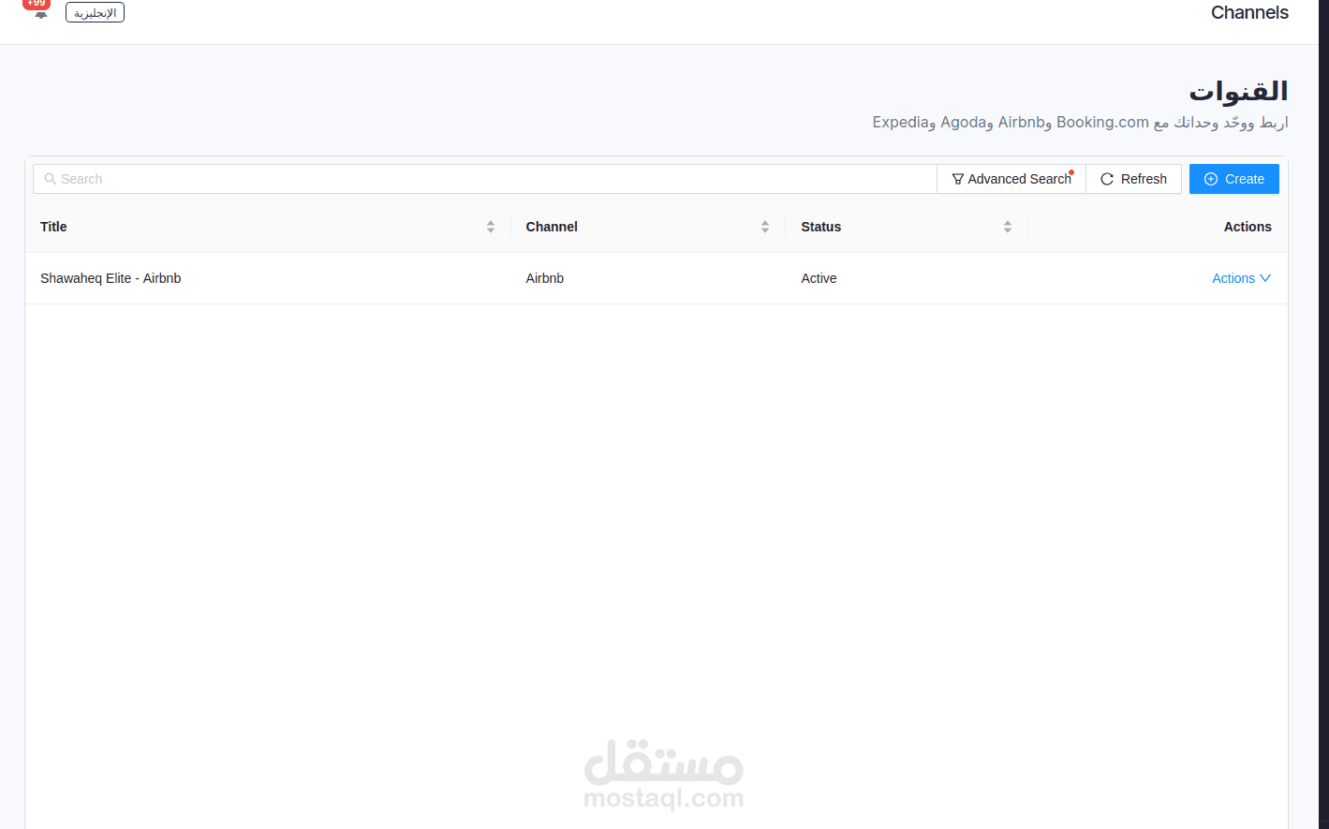Select the Shawaheq Elite - Airbnb title
The height and width of the screenshot is (829, 1329).
click(x=111, y=278)
